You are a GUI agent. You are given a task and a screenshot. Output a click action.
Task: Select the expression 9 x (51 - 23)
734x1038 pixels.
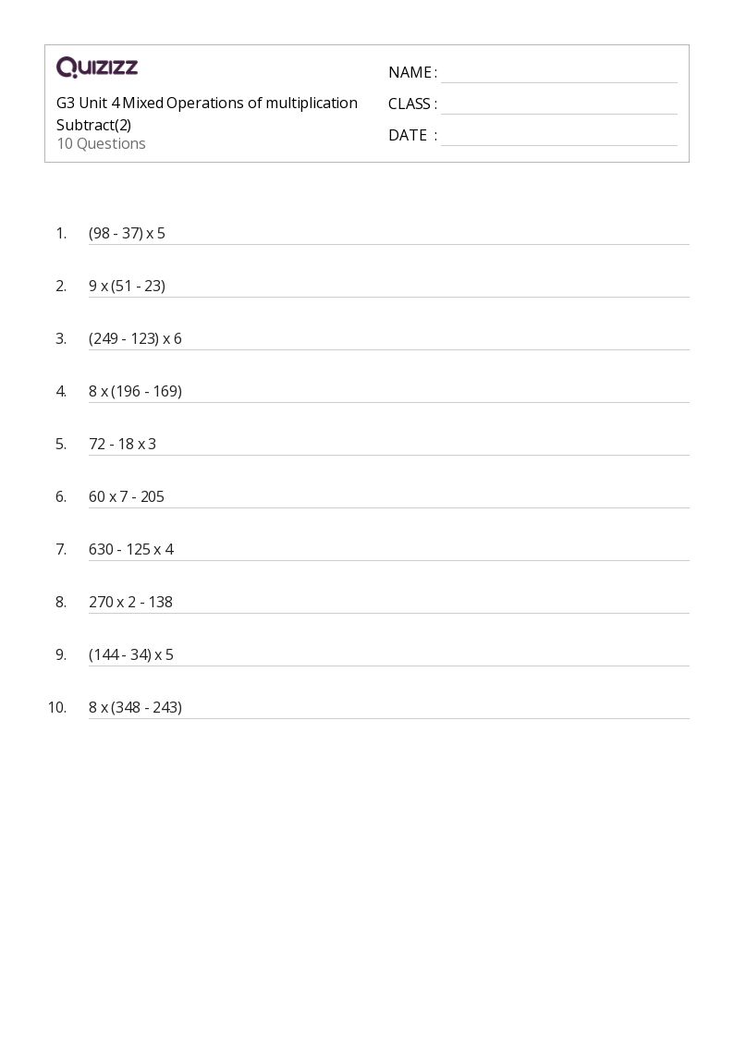(x=127, y=287)
